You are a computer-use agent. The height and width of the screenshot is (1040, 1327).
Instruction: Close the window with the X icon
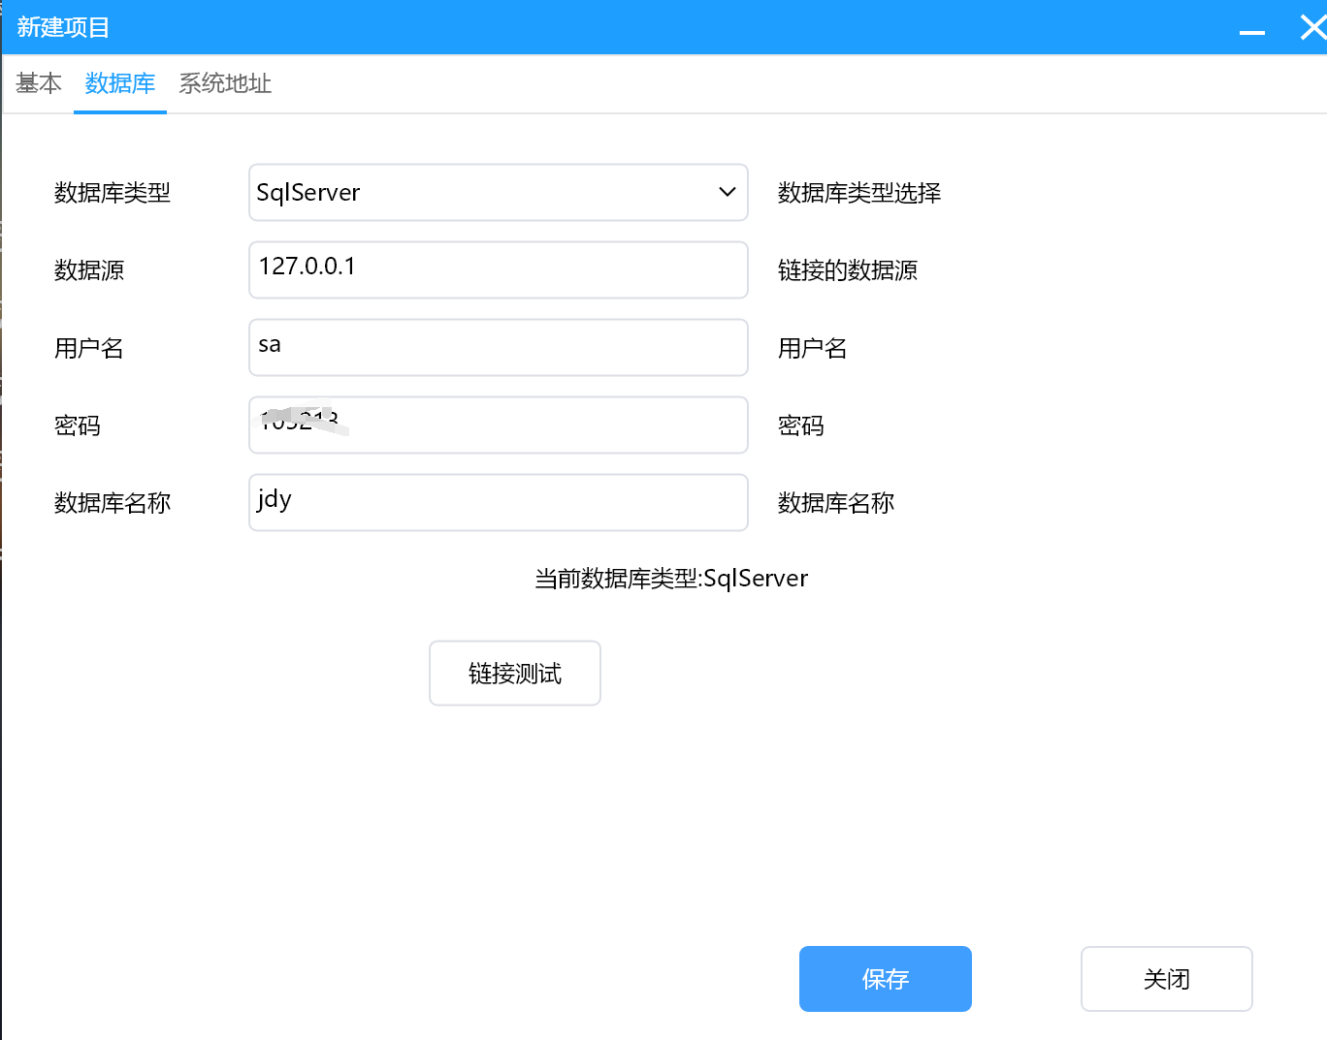tap(1312, 27)
